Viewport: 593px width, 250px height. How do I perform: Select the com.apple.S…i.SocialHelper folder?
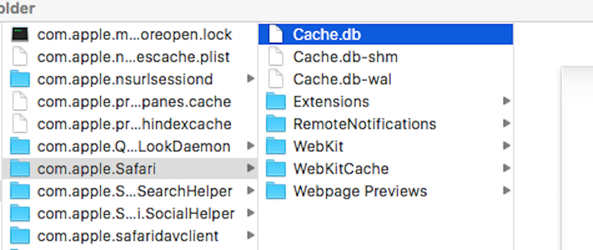tap(136, 214)
